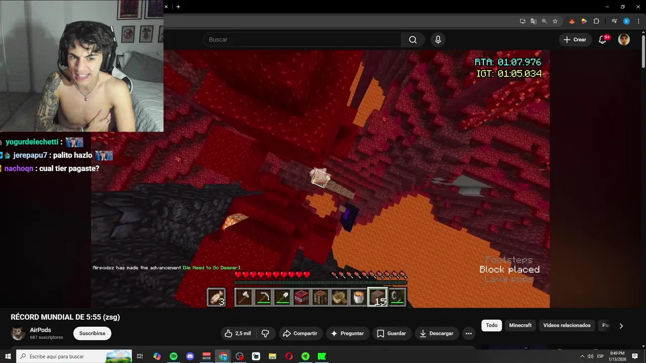Open Copilot from the taskbar
The height and width of the screenshot is (363, 646).
pyautogui.click(x=157, y=356)
